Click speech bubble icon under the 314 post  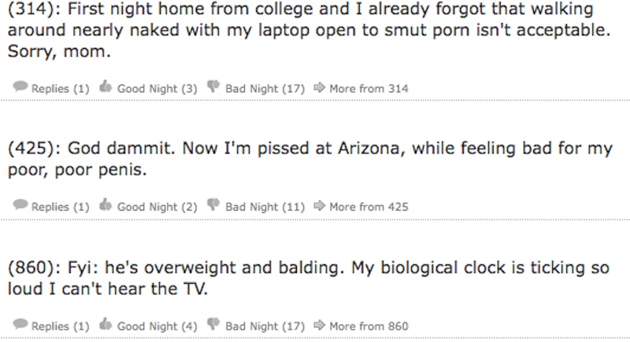coord(20,88)
